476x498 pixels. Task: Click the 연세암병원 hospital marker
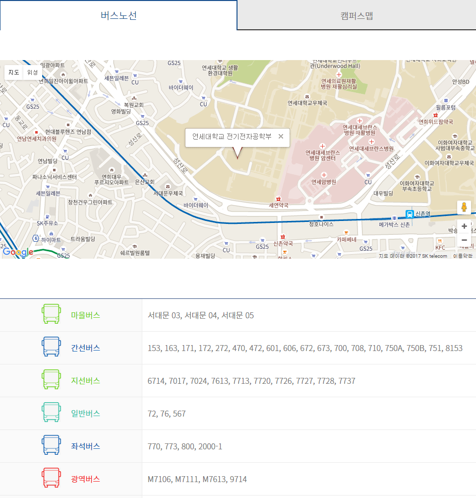pyautogui.click(x=324, y=175)
